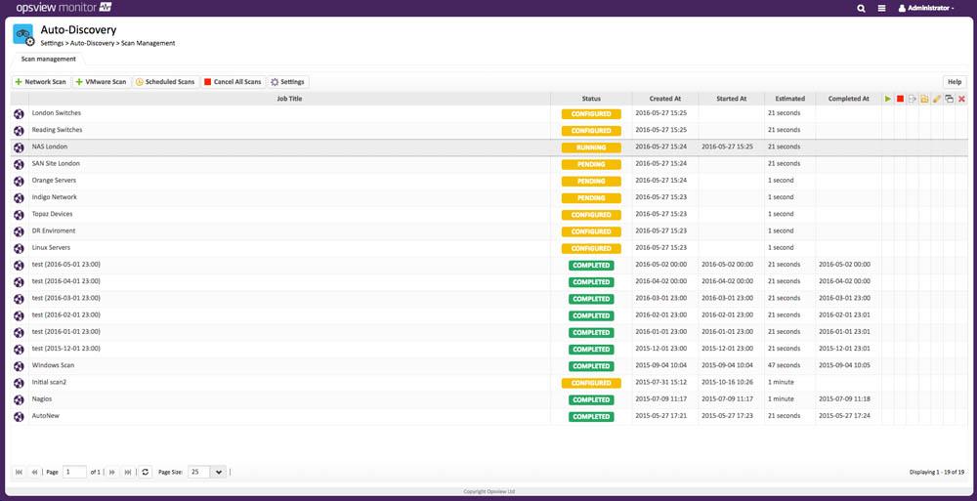The image size is (977, 501).
Task: Open Auto-Discovery Settings button
Action: point(288,82)
